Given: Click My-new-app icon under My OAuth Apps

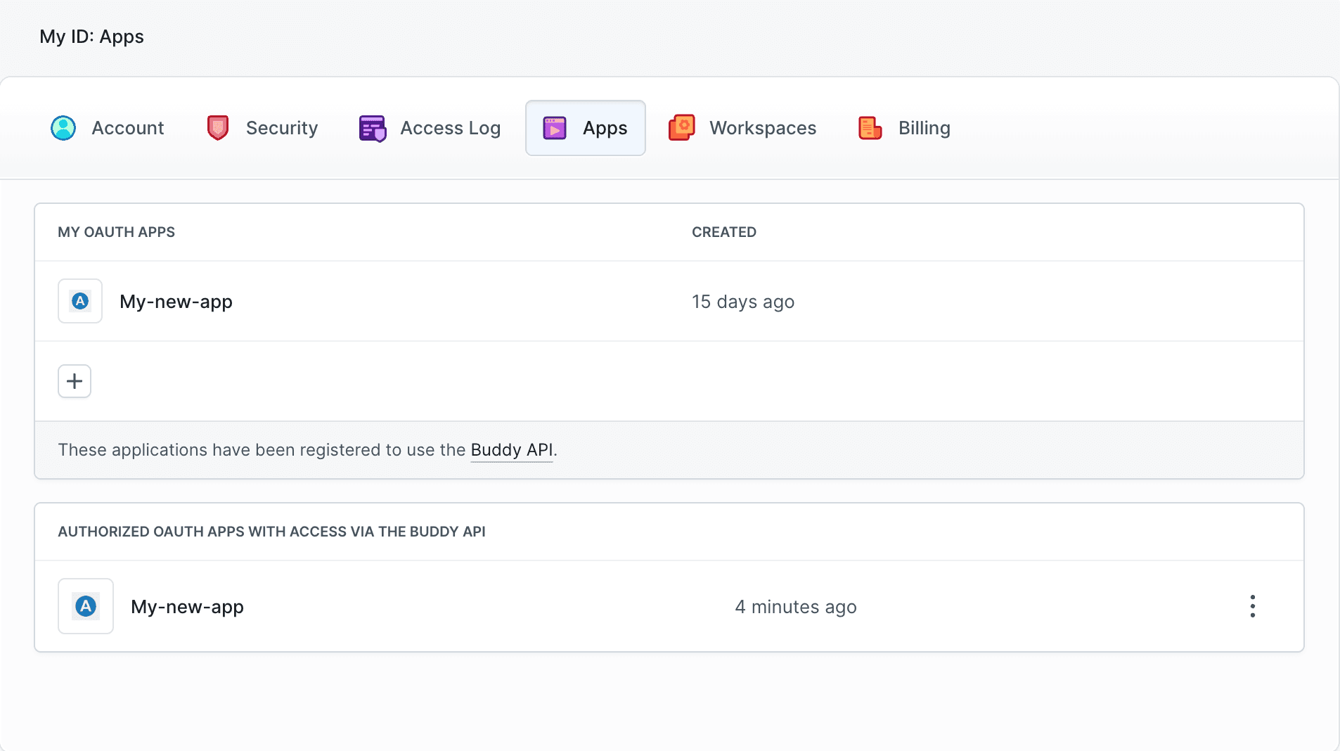Looking at the screenshot, I should [79, 301].
